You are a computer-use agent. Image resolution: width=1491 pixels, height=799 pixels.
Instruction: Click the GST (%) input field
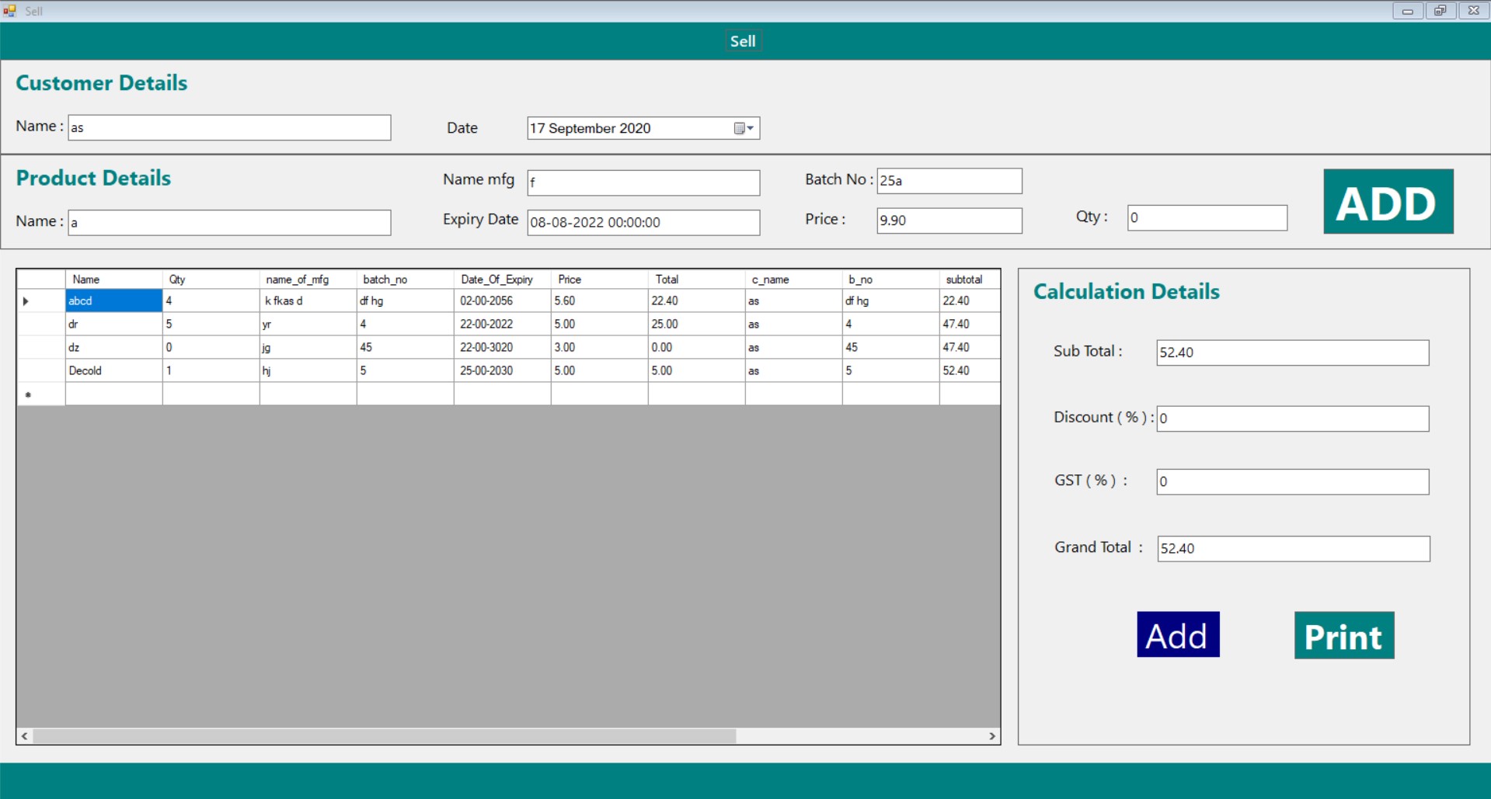1292,481
